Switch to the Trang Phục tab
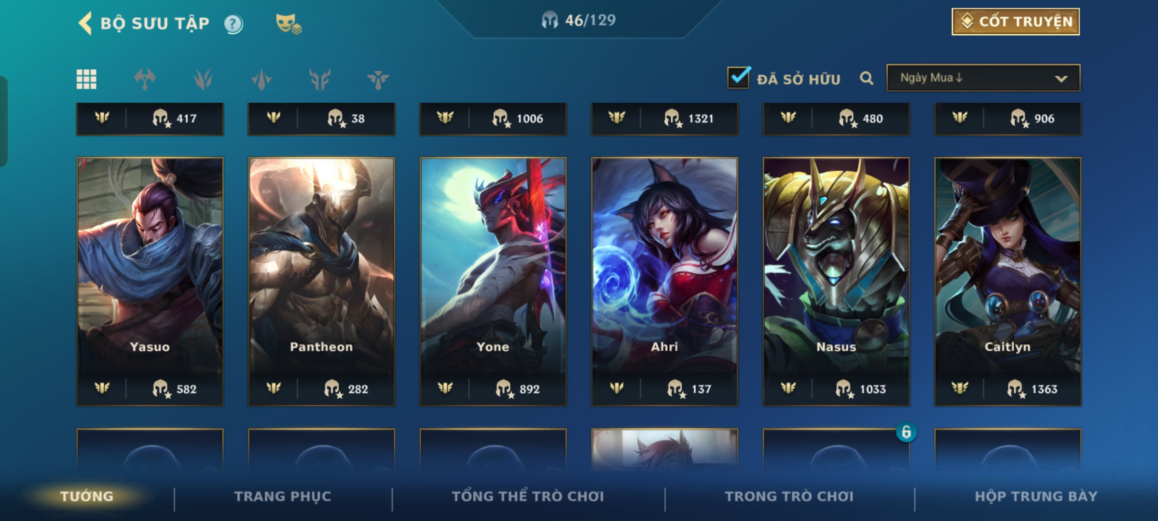Image resolution: width=1158 pixels, height=521 pixels. coord(283,496)
